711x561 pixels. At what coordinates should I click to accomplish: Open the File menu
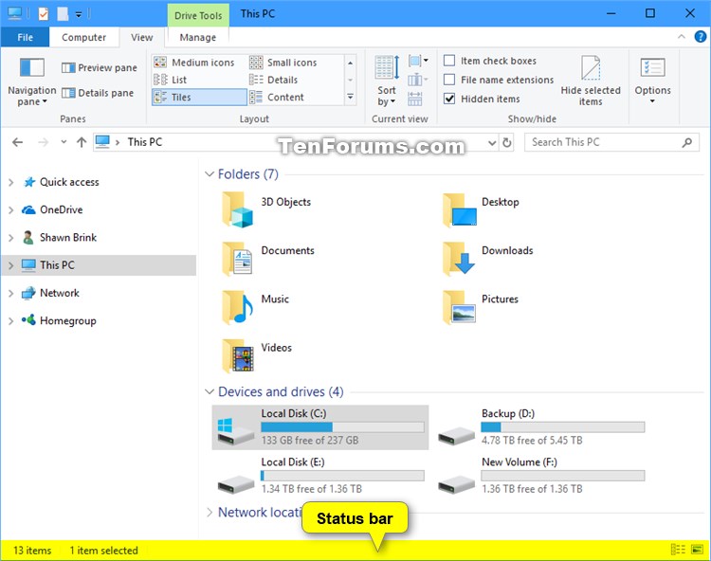tap(25, 37)
